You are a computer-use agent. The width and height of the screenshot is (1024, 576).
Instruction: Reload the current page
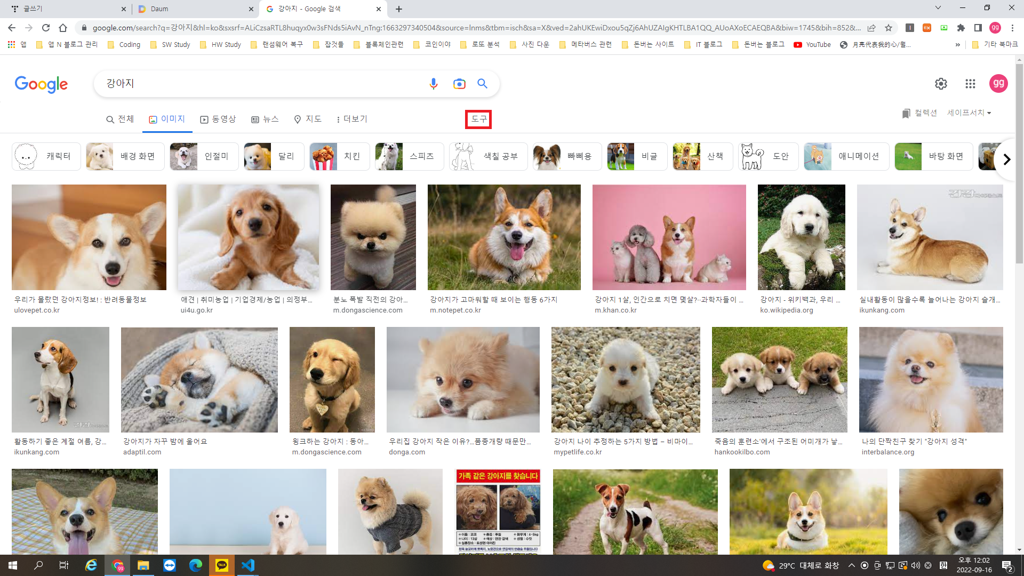coord(46,28)
